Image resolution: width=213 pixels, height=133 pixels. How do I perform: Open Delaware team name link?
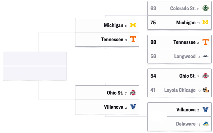pyautogui.click(x=186, y=124)
